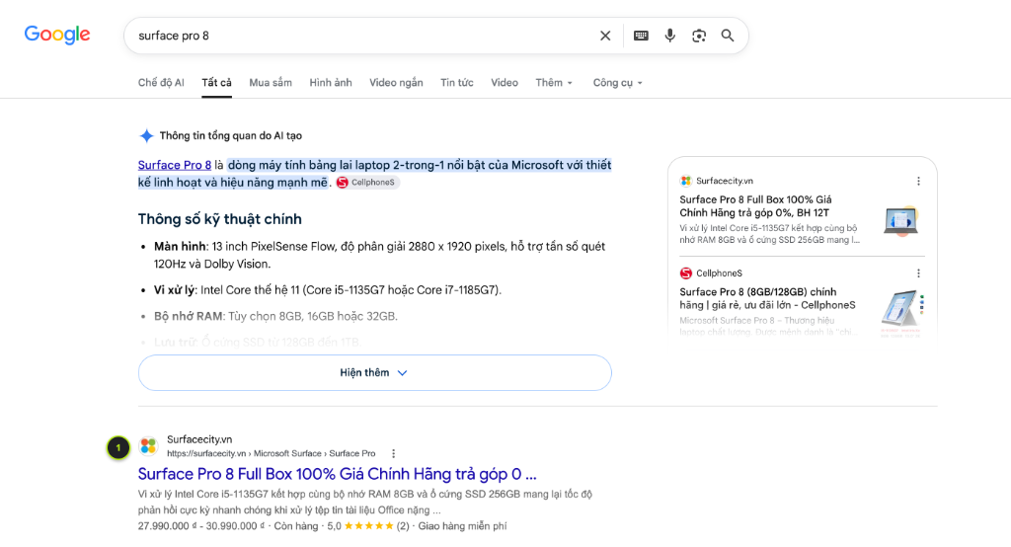
Task: Open the Surface Pro 8 link in AI overview
Action: pos(175,165)
